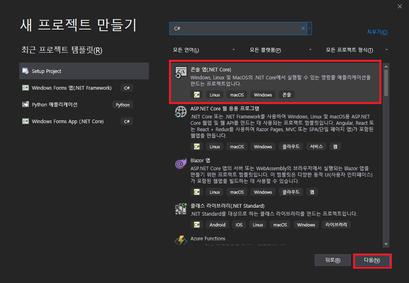The height and width of the screenshot is (283, 409).
Task: Click the macOS tag under 콘솔 앱
Action: click(237, 95)
